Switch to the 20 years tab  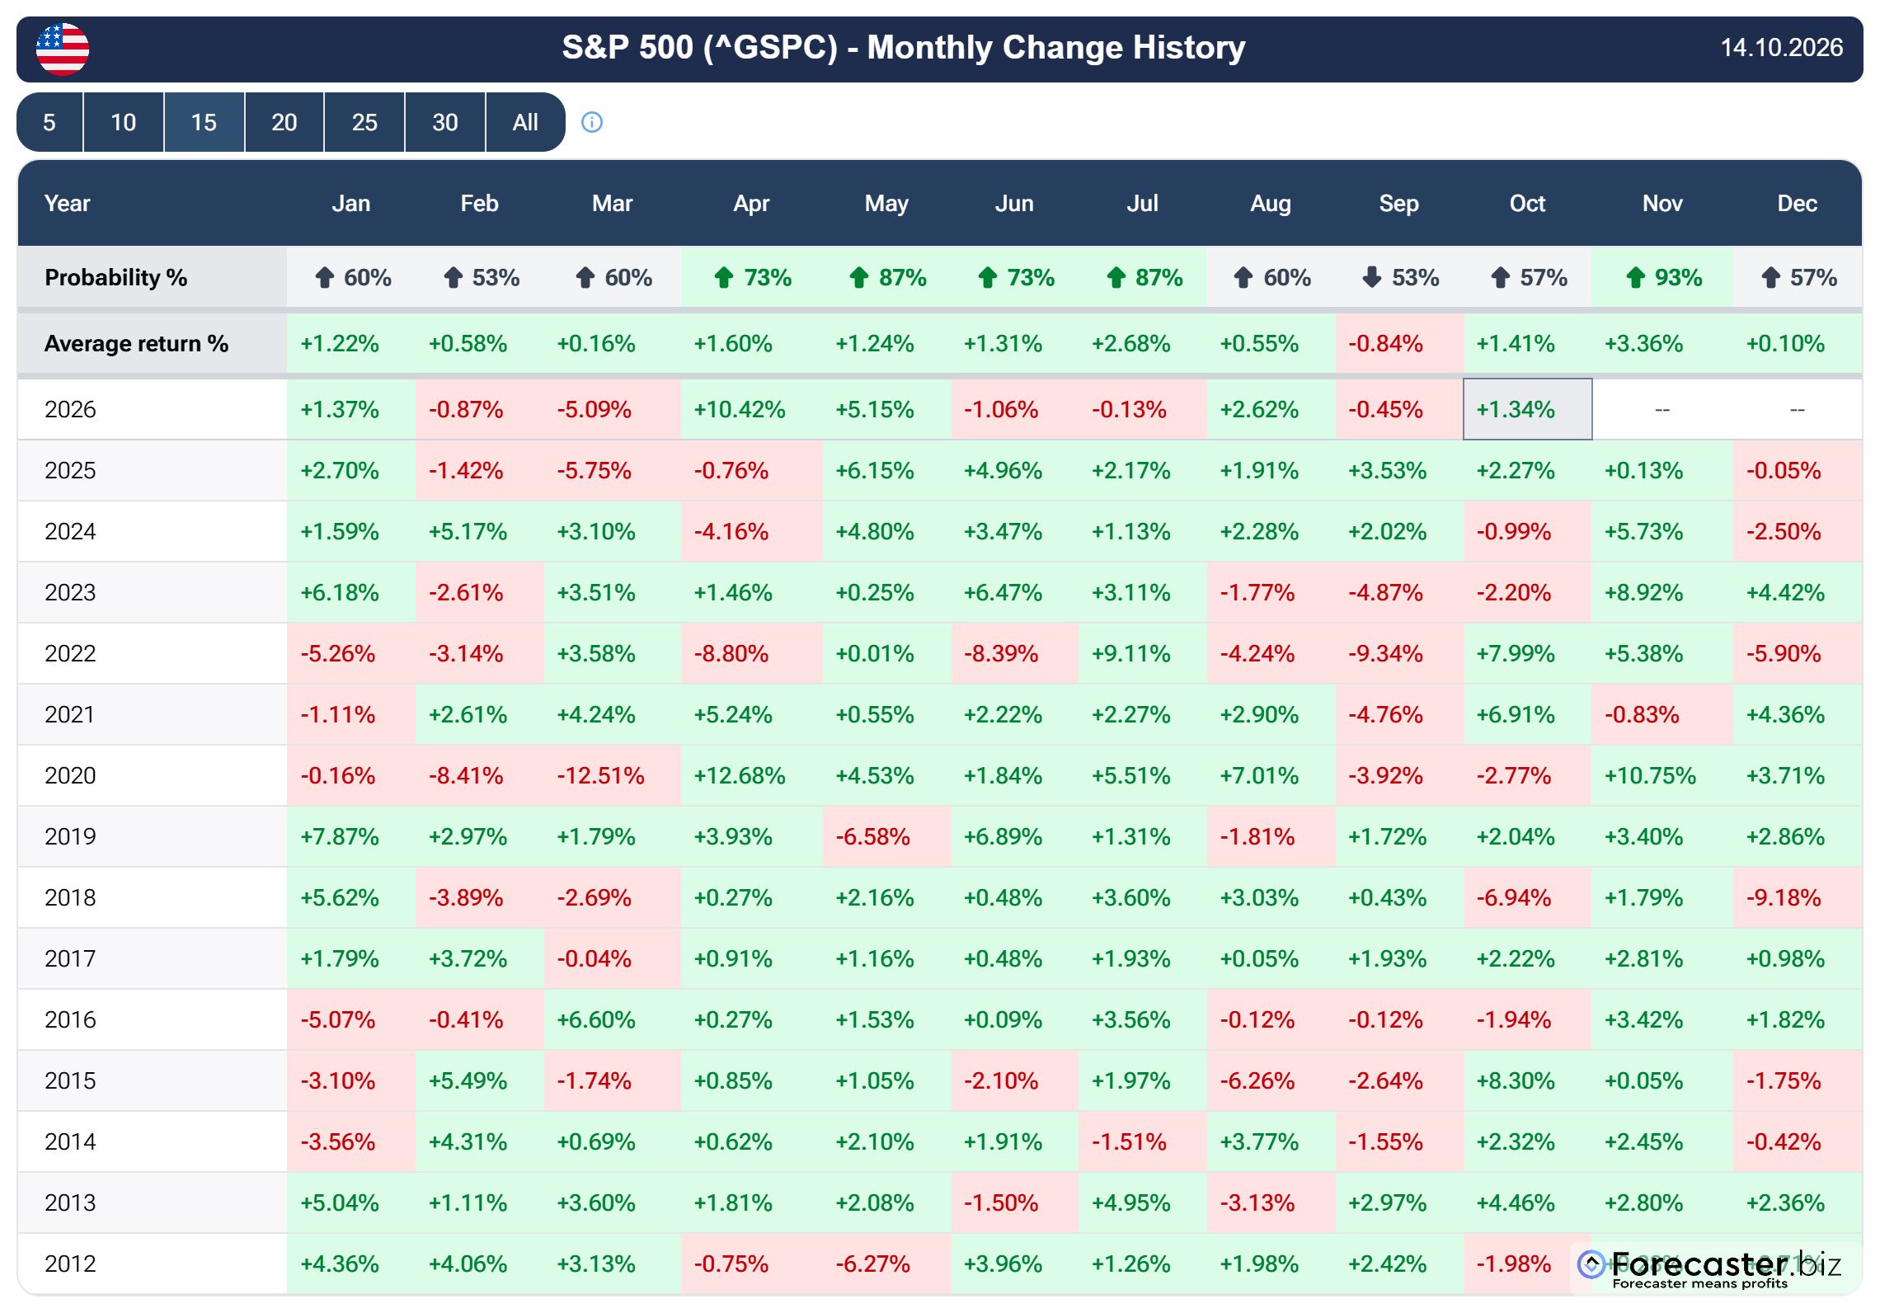[x=284, y=122]
